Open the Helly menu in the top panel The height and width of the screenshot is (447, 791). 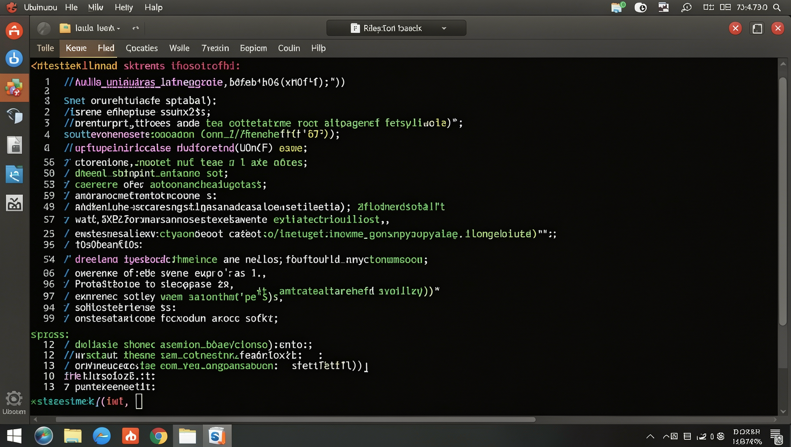click(124, 7)
